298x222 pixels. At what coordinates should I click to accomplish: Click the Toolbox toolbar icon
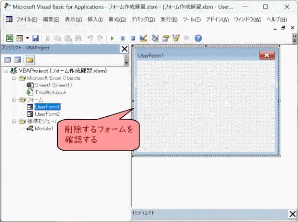tap(186, 38)
